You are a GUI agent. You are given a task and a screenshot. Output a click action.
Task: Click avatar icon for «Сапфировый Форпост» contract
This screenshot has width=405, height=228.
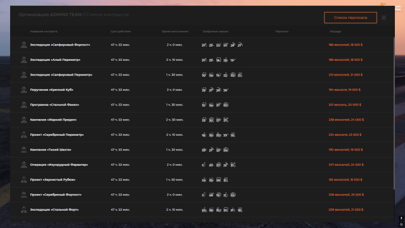coord(23,45)
